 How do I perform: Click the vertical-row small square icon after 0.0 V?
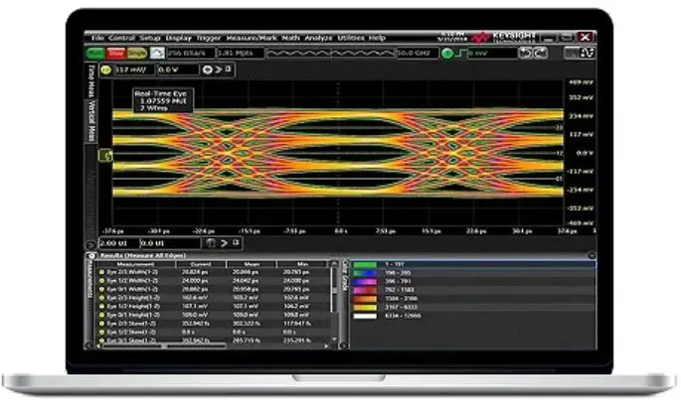tap(229, 69)
